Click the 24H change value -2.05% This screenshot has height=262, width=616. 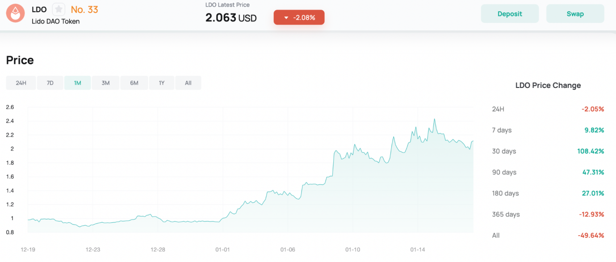tap(593, 109)
